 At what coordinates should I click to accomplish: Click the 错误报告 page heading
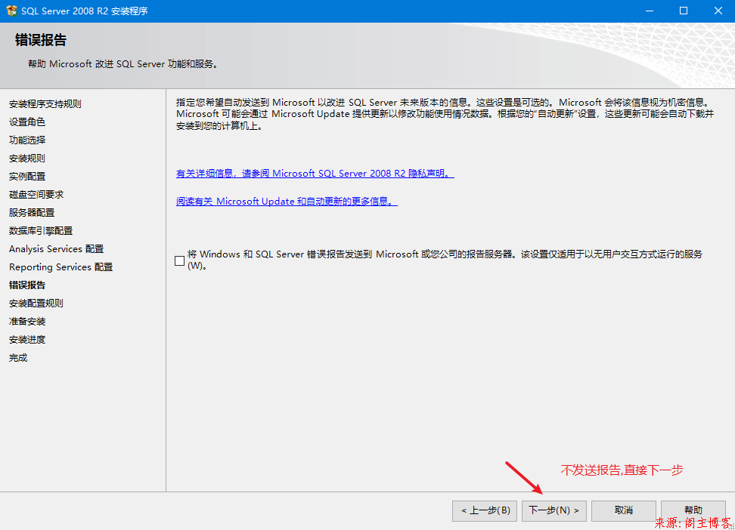click(41, 40)
